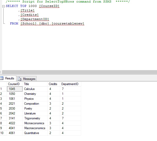Select the cell with CourseID 4061
The width and height of the screenshot is (157, 141).
pyautogui.click(x=15, y=133)
